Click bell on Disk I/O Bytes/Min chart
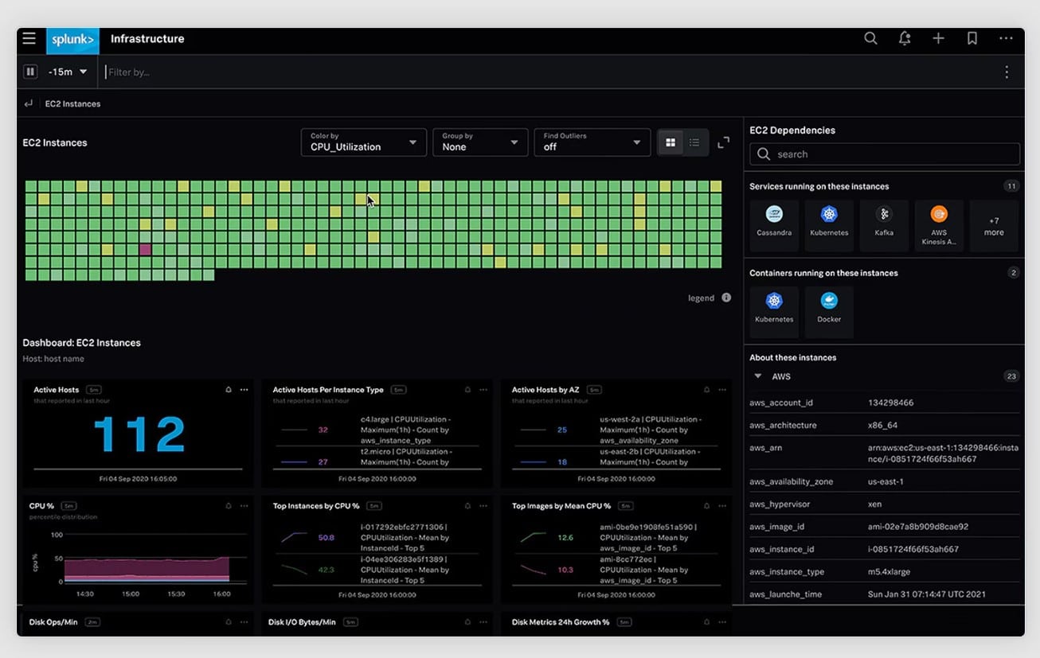This screenshot has width=1040, height=658. tap(467, 622)
